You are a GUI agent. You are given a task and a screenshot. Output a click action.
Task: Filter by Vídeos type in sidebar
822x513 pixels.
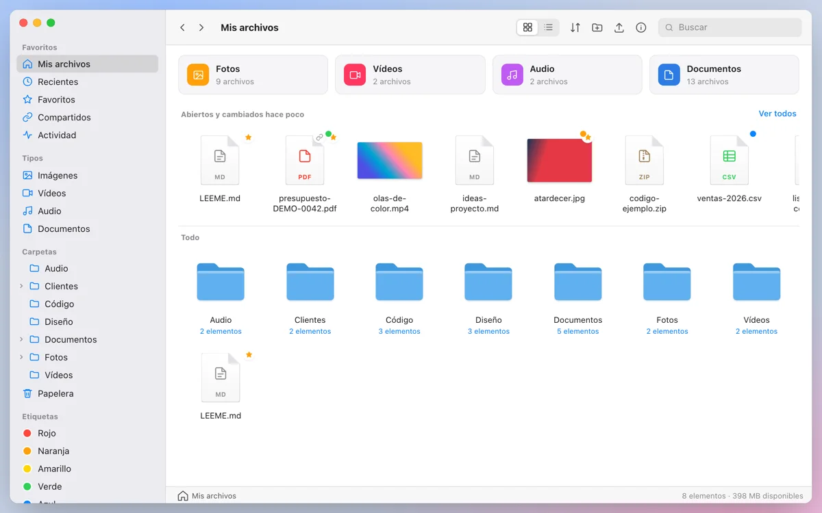pyautogui.click(x=88, y=193)
